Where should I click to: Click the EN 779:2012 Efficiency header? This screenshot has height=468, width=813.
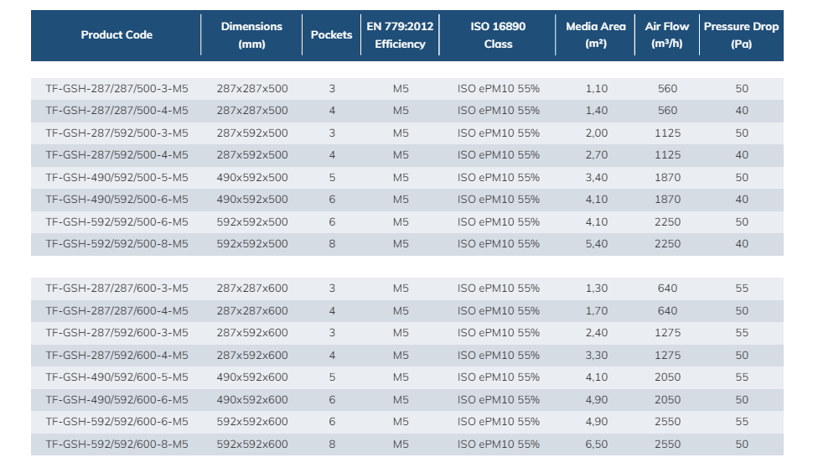coord(400,35)
